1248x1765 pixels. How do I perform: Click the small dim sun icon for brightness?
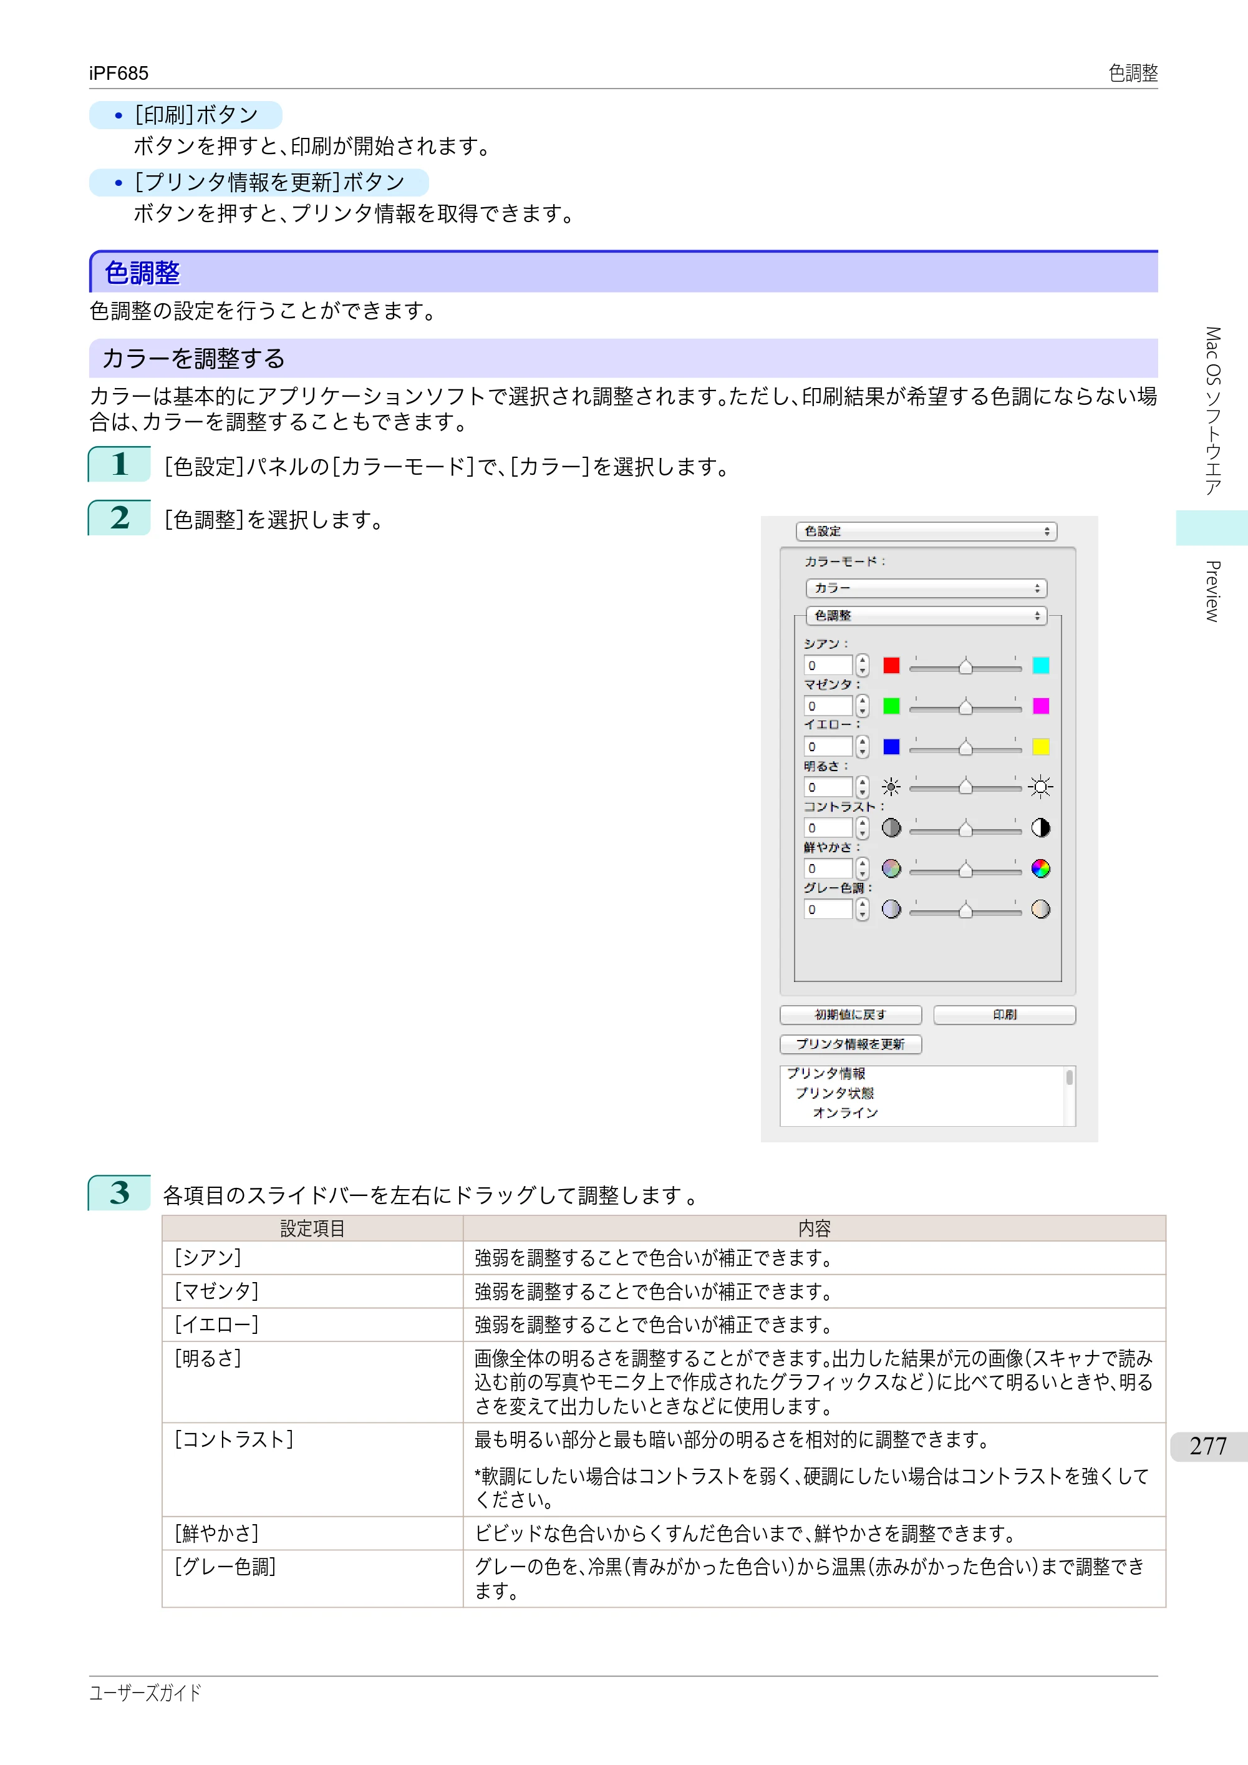point(891,787)
